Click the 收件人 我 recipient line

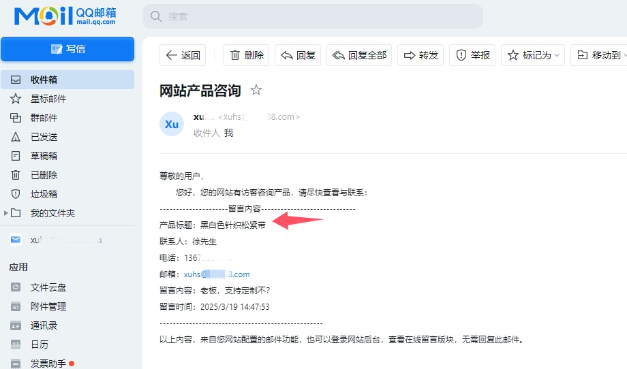point(213,133)
